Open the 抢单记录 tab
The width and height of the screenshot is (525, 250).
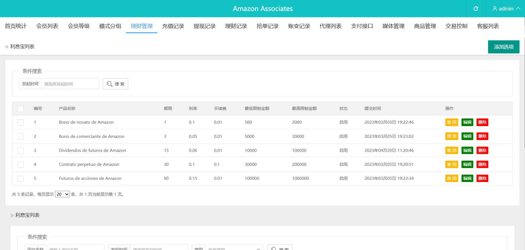(267, 26)
